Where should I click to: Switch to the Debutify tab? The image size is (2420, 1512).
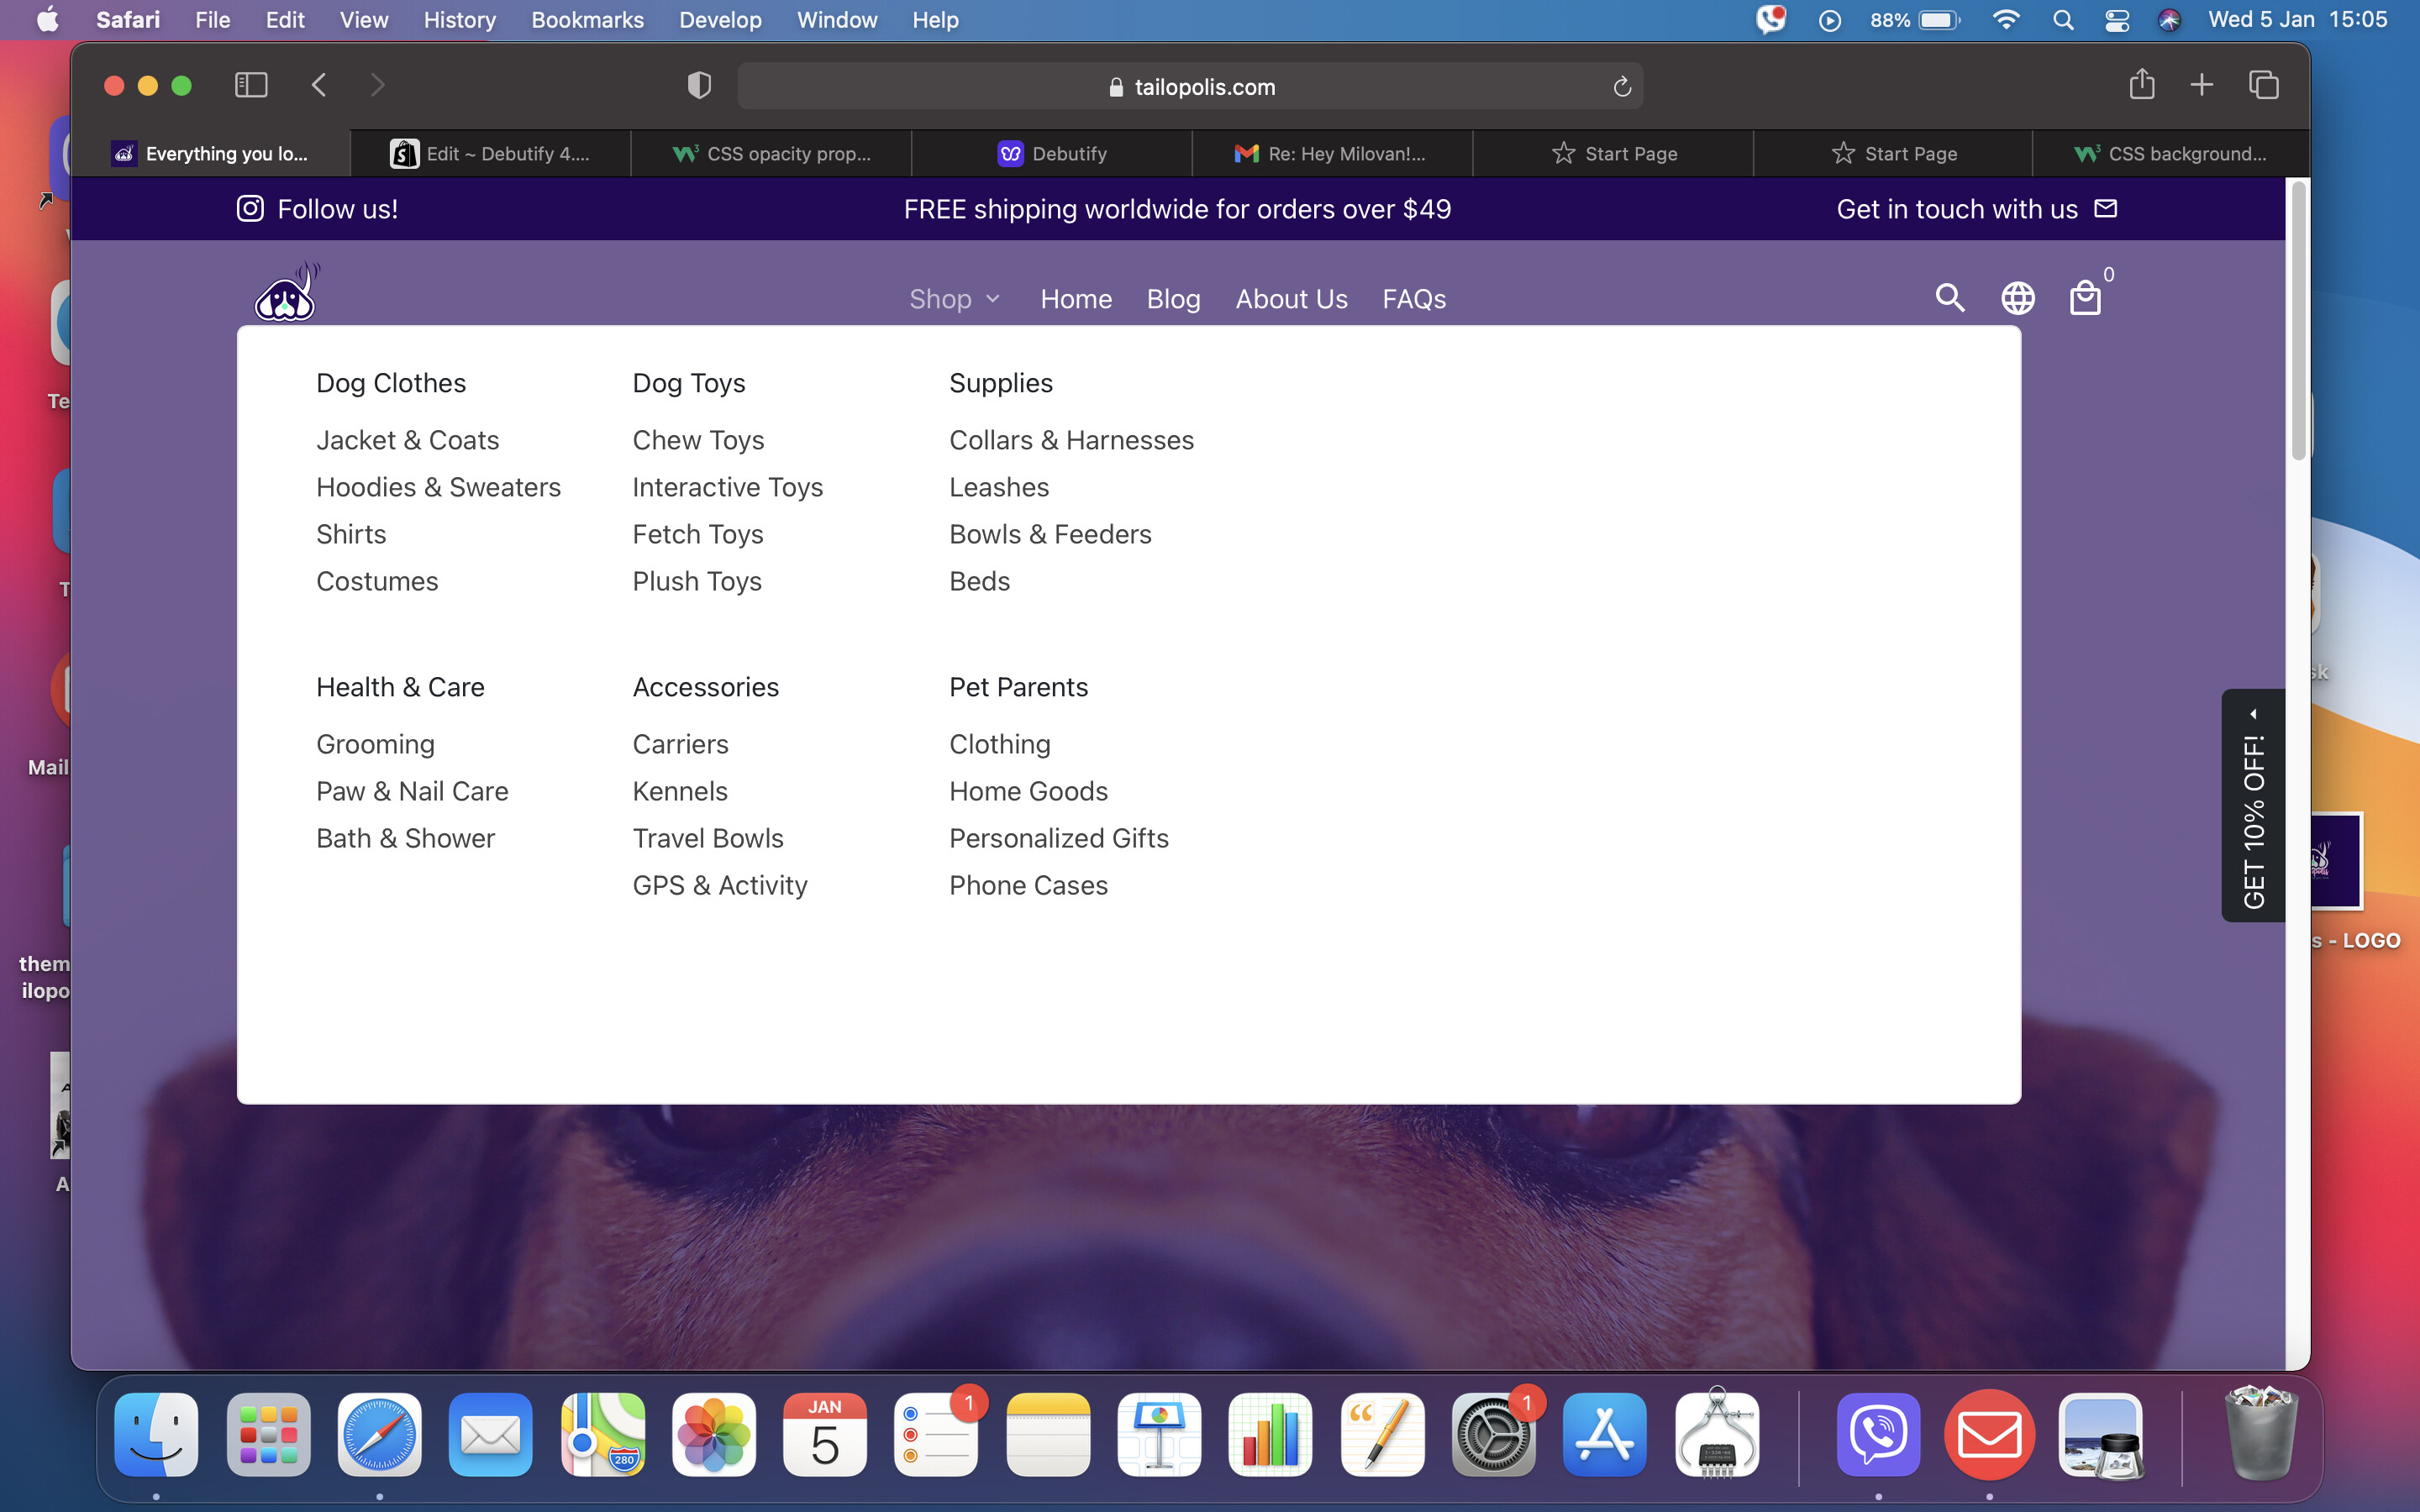tap(1052, 154)
